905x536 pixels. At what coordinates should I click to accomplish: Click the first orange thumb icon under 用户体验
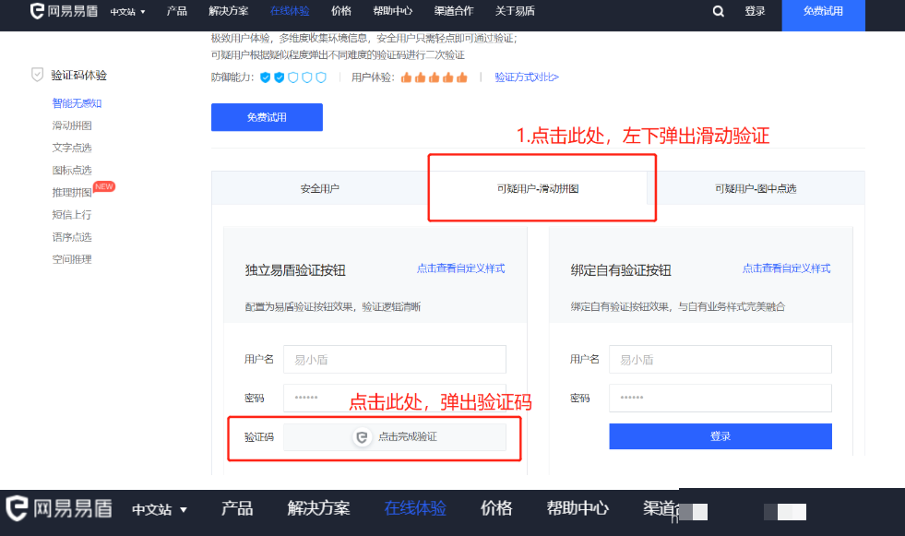click(407, 80)
